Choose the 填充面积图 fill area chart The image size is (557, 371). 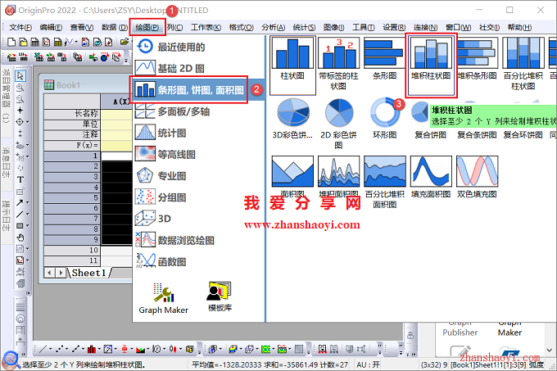(x=431, y=176)
